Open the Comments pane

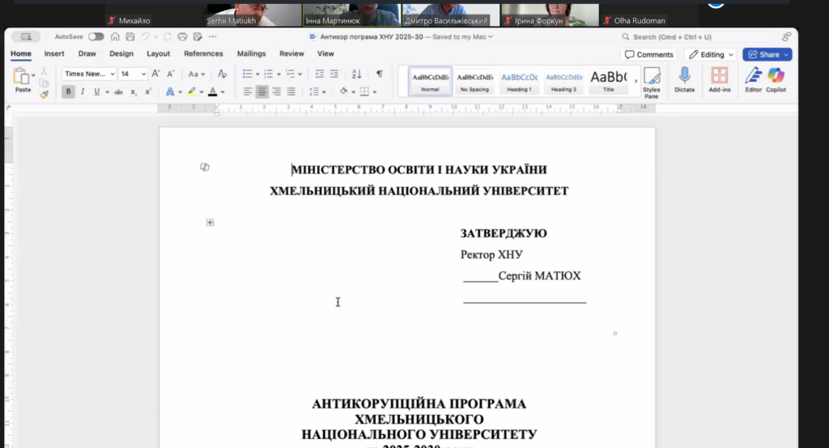648,54
